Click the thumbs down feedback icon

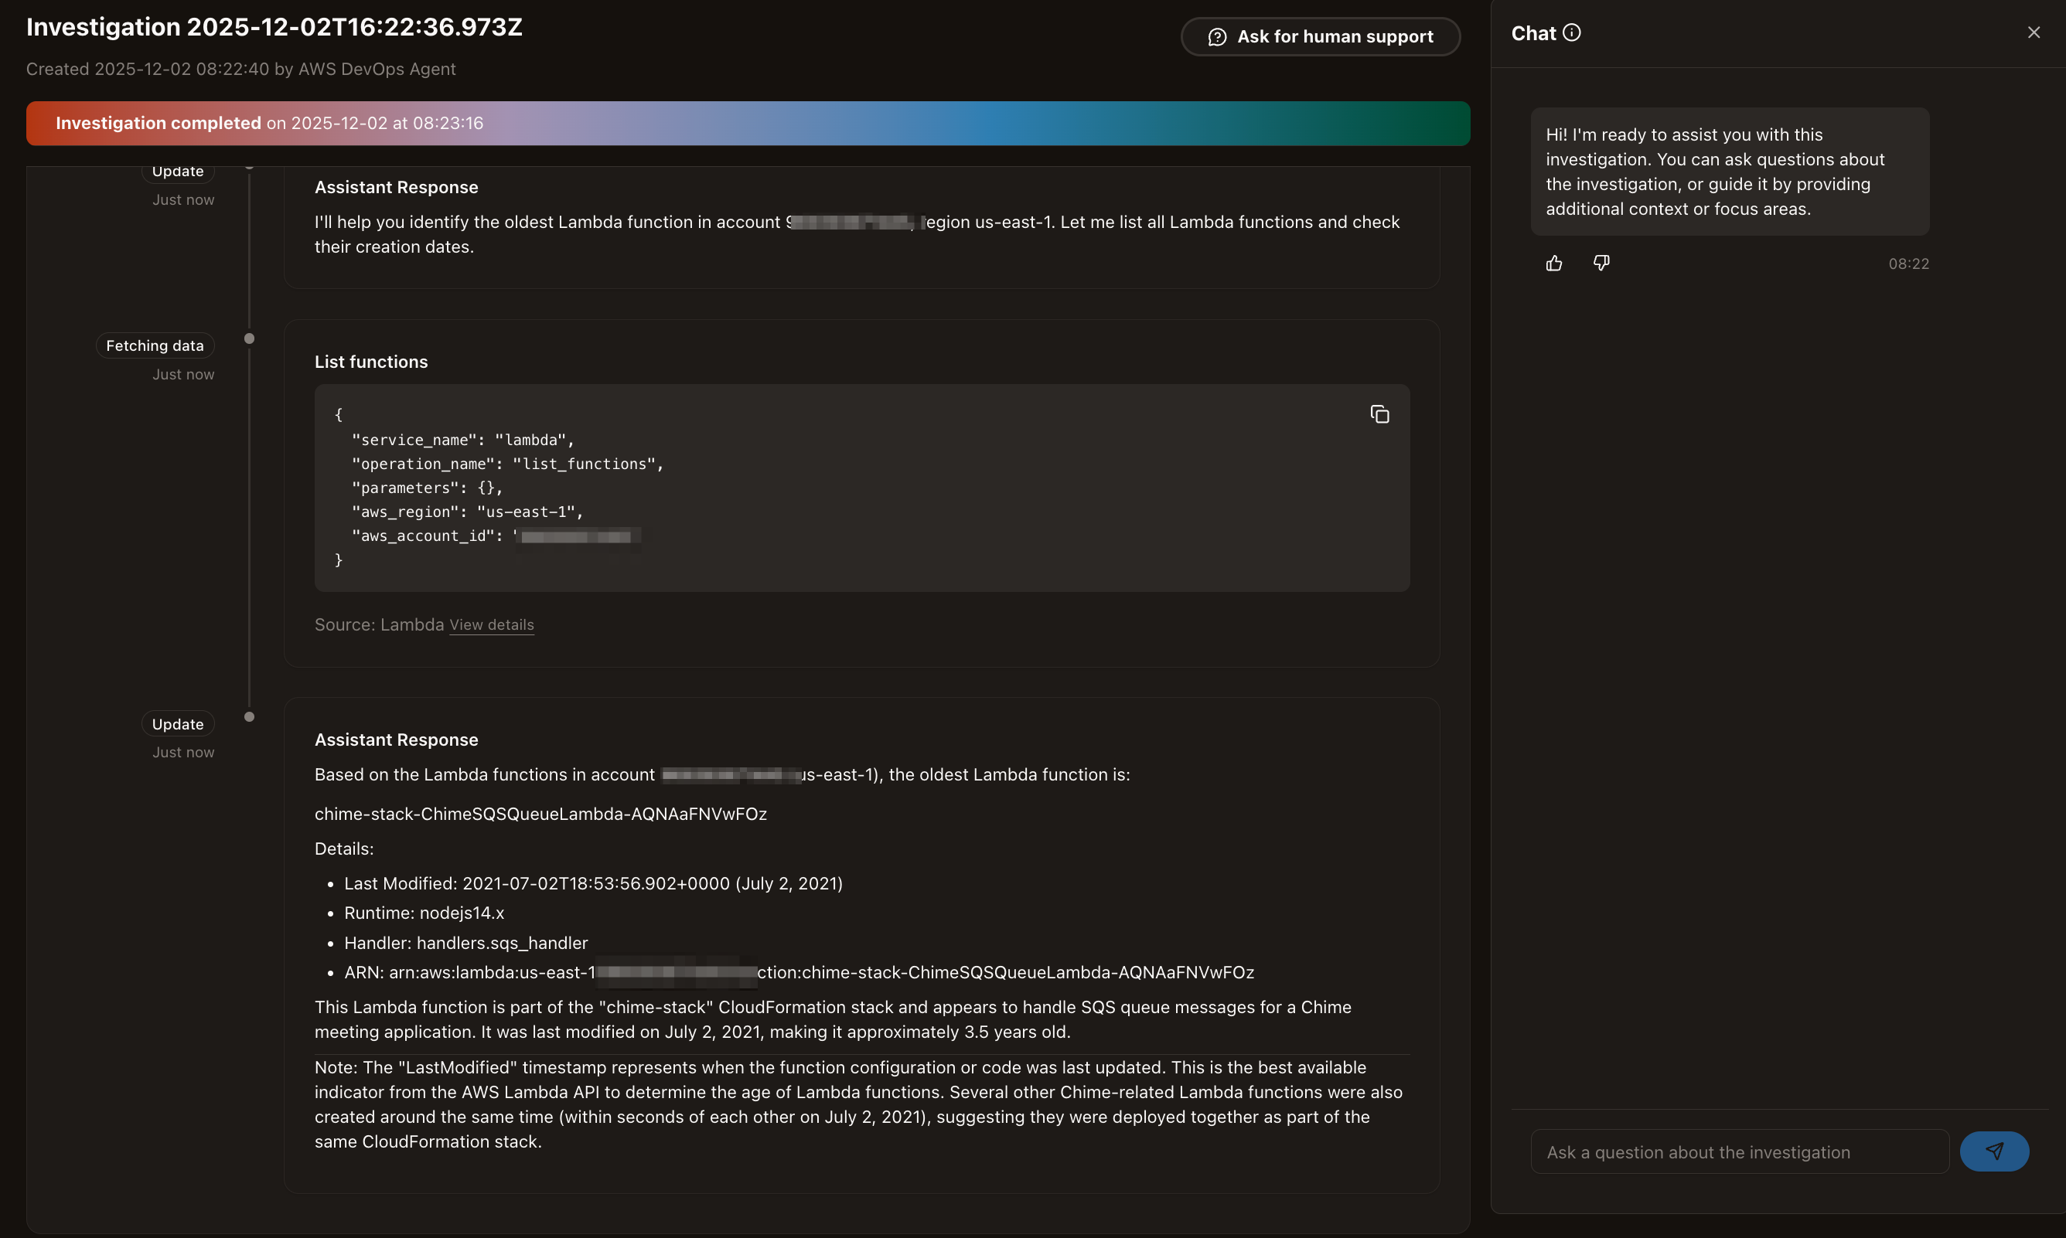tap(1601, 264)
